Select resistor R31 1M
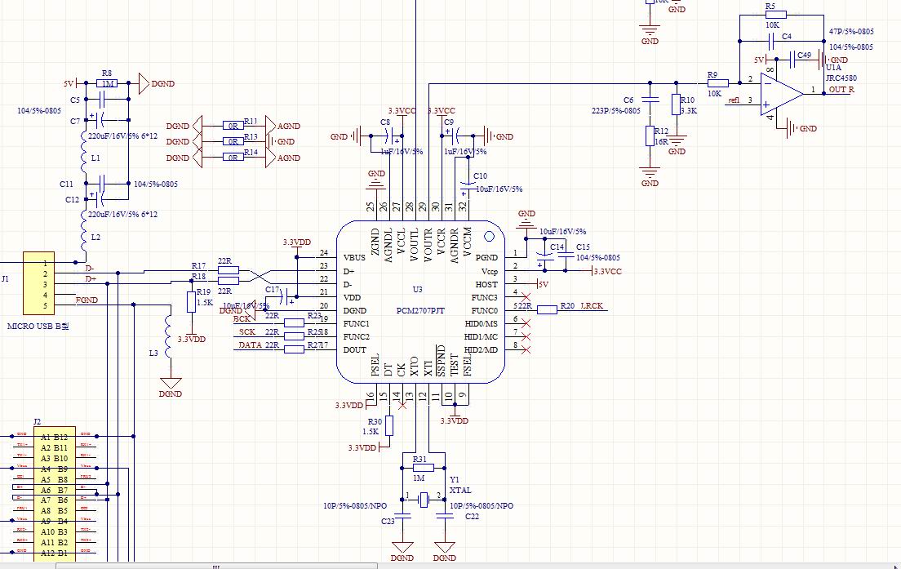This screenshot has width=901, height=569. 424,468
